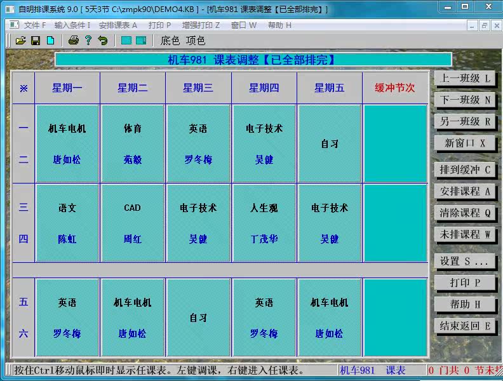Open the 帮助 H menu

279,25
